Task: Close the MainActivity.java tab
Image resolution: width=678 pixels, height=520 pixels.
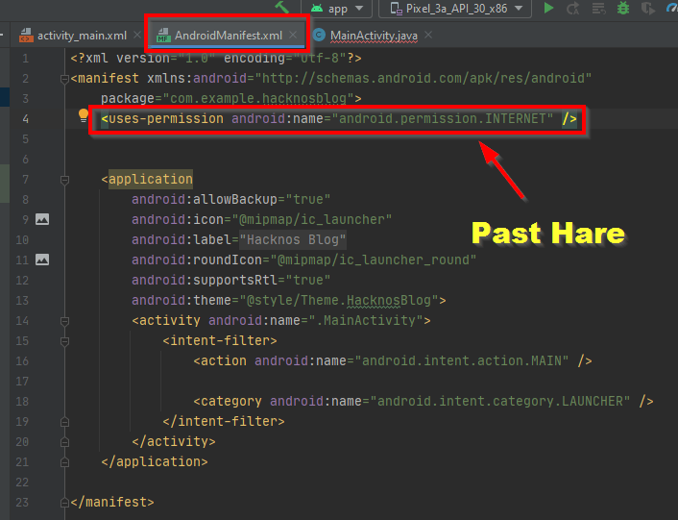Action: 428,35
